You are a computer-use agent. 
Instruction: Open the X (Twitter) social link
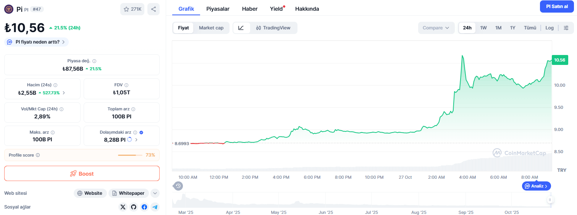coord(123,207)
